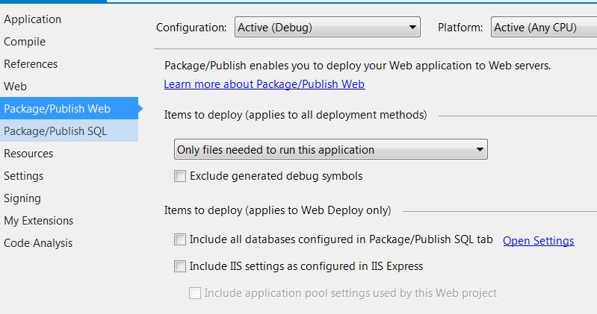The width and height of the screenshot is (597, 314).
Task: Switch to the Compile tab
Action: click(x=25, y=42)
